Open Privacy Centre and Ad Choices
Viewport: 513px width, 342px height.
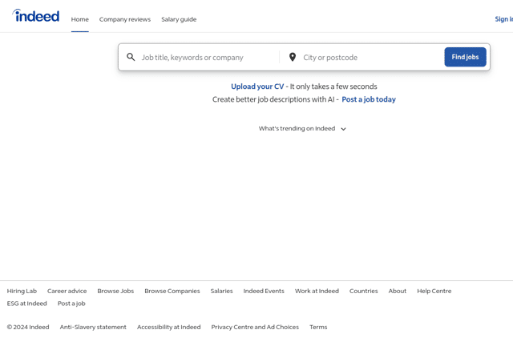[255, 327]
